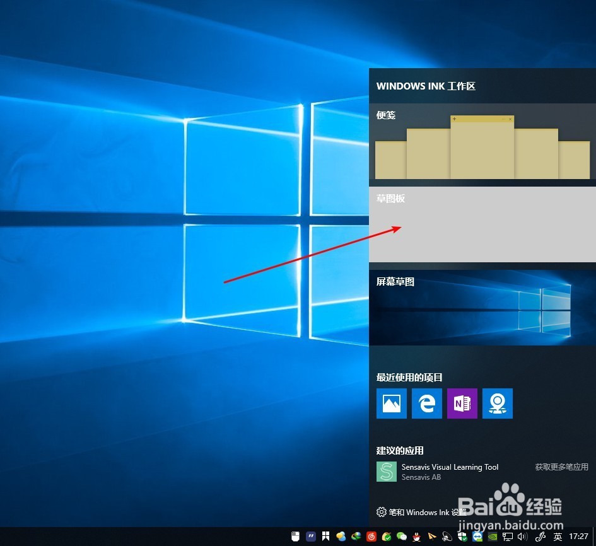Click the WeChat tray icon
This screenshot has height=546, width=596.
coord(402,537)
